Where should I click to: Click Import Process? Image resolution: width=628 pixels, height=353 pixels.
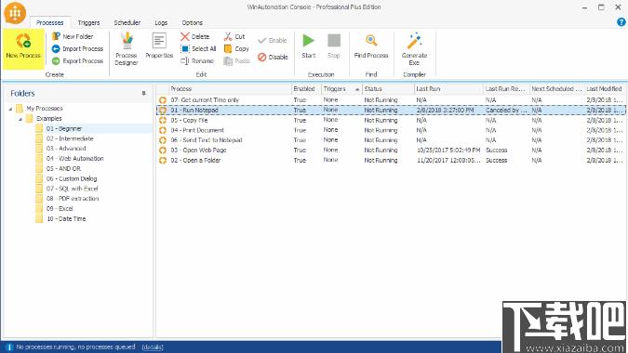click(x=78, y=49)
